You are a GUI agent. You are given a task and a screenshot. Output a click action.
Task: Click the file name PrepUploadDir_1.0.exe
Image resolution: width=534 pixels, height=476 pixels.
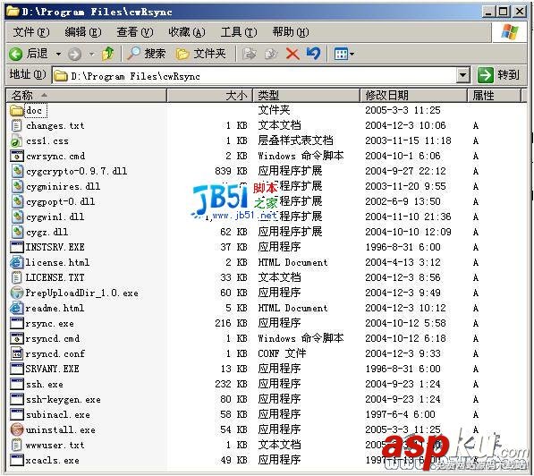(x=81, y=293)
